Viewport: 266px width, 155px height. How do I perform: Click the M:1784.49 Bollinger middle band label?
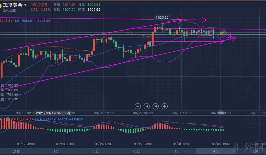click(x=23, y=21)
